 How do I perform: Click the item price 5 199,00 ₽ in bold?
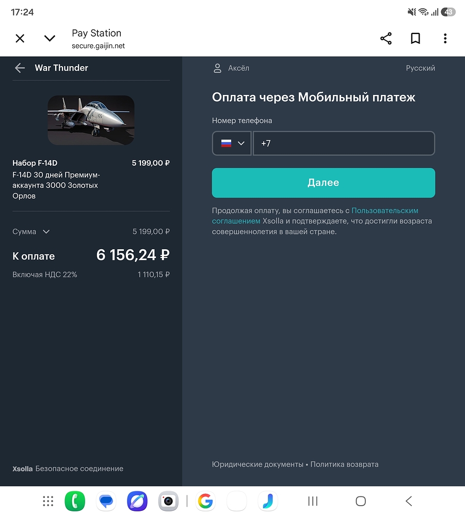pos(151,163)
